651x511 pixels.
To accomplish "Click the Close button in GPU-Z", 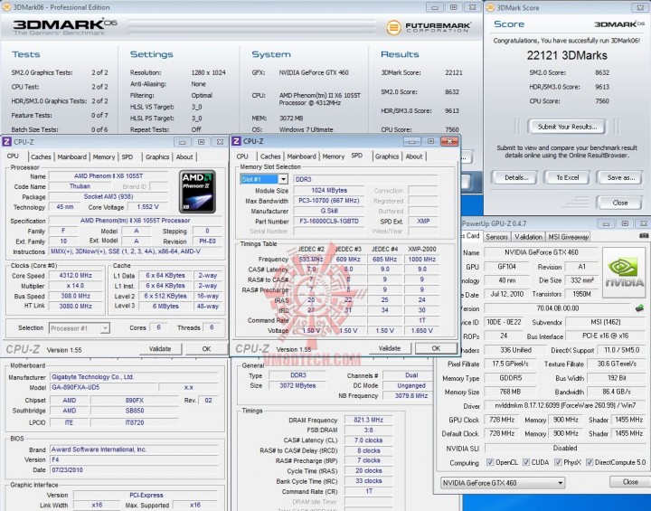I will point(629,481).
